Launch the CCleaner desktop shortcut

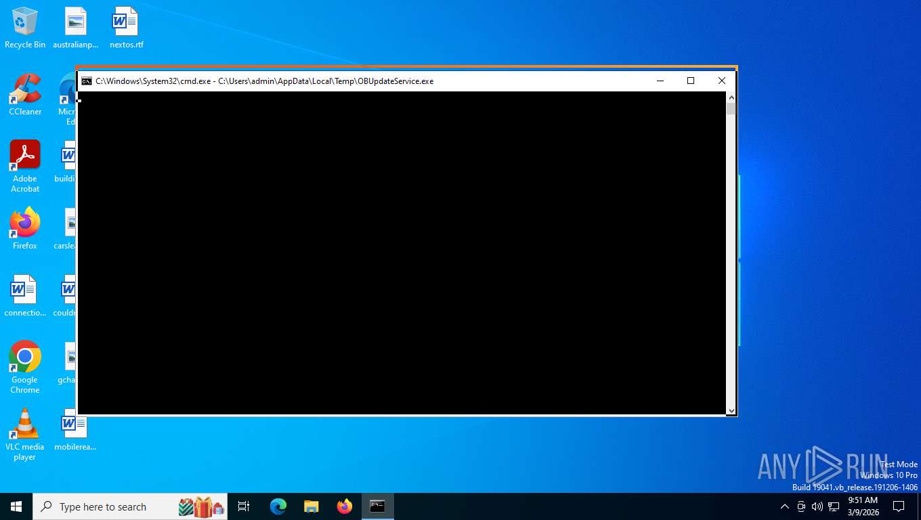[25, 95]
